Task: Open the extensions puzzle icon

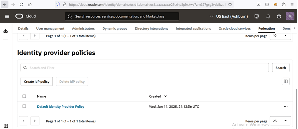Action: (x=284, y=4)
